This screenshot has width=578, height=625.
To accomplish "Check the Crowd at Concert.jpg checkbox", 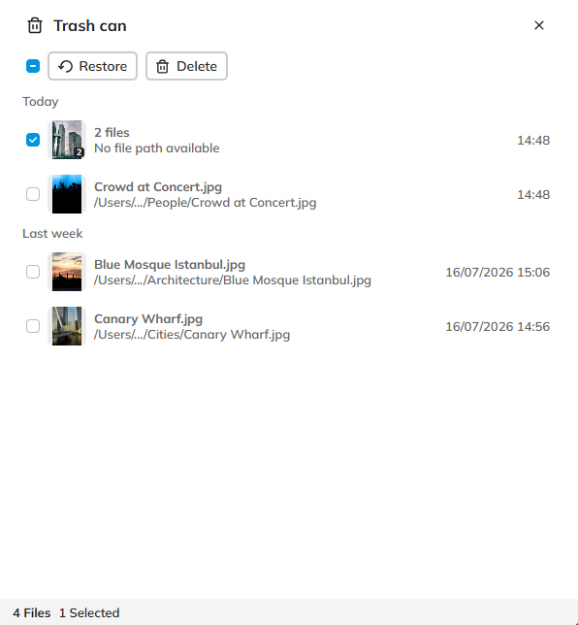I will 33,194.
